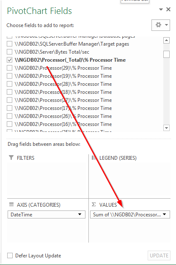This screenshot has height=265, width=176.
Task: Open the gear Tools layout menu
Action: tap(161, 25)
